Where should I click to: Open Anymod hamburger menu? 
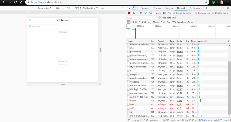tap(30, 20)
